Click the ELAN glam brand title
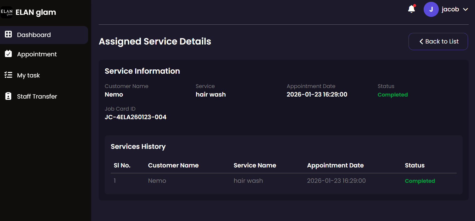Viewport: 475px width, 221px height. pyautogui.click(x=36, y=12)
